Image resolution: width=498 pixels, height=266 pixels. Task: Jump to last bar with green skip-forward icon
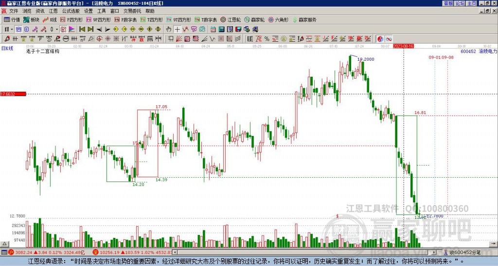coord(90,30)
